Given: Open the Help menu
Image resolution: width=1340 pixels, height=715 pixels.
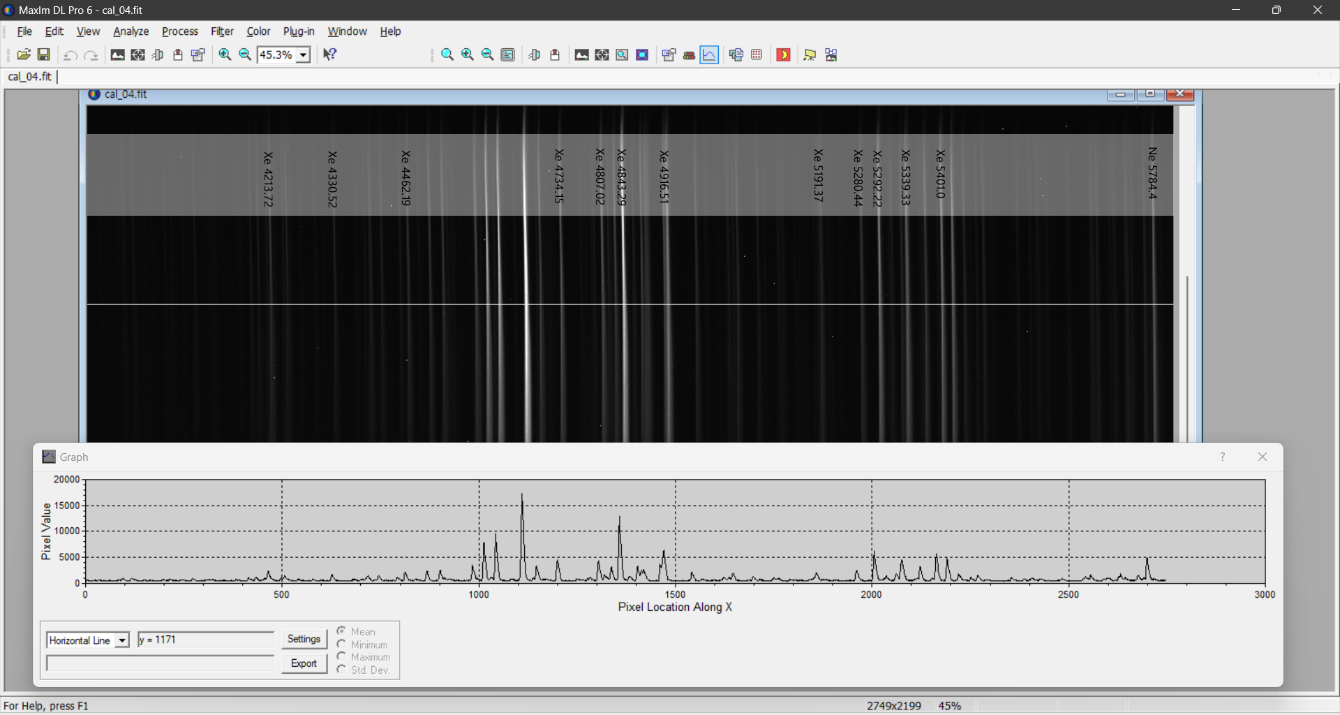Looking at the screenshot, I should pyautogui.click(x=390, y=31).
